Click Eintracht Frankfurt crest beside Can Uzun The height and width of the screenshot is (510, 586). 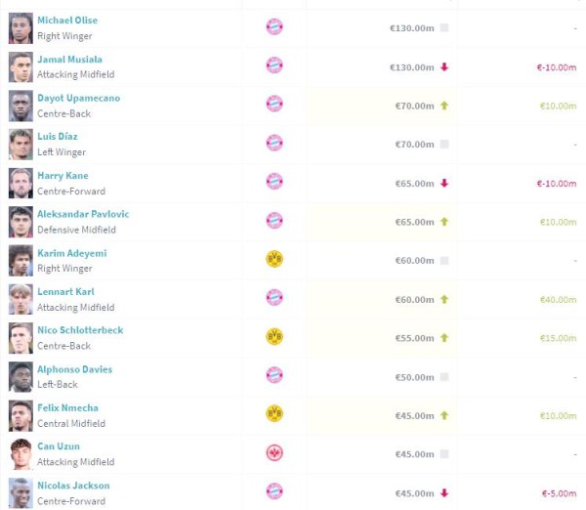[274, 453]
